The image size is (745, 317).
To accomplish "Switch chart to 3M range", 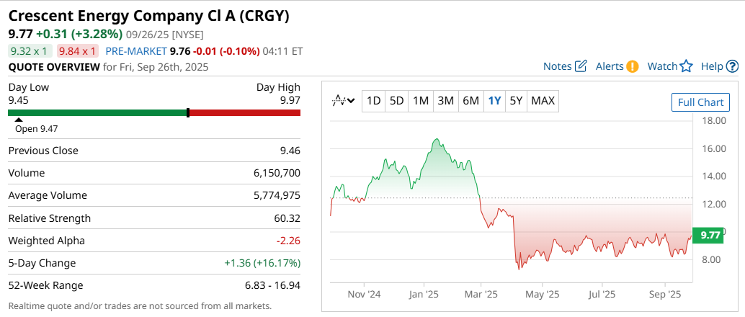I will coord(445,101).
